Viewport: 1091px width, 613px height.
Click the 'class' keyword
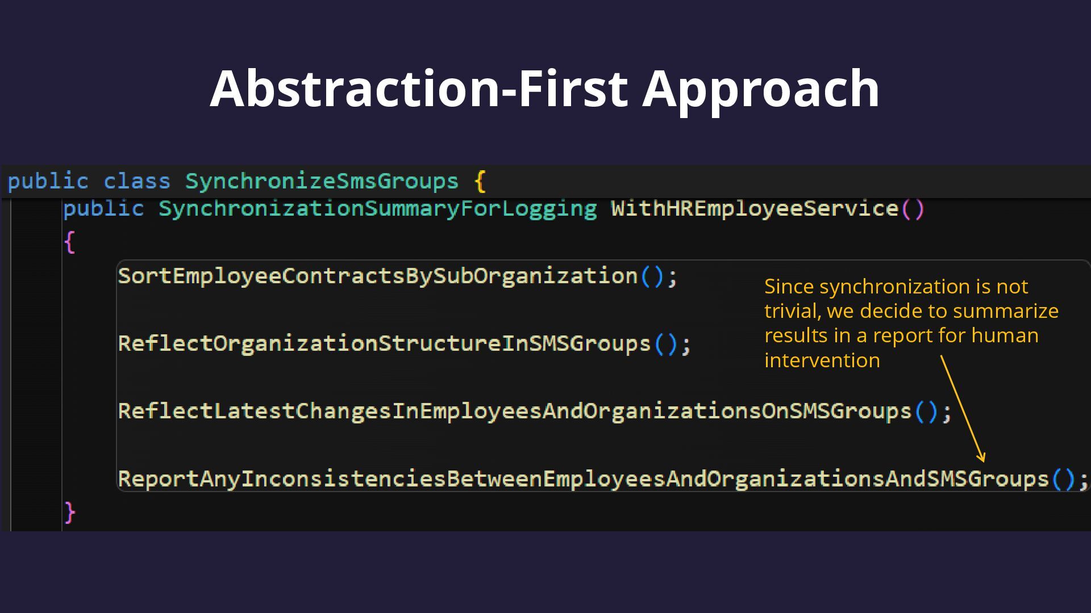point(137,182)
